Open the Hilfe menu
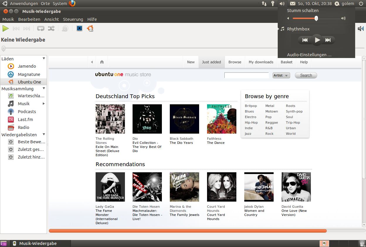Image resolution: width=366 pixels, height=247 pixels. [x=92, y=19]
